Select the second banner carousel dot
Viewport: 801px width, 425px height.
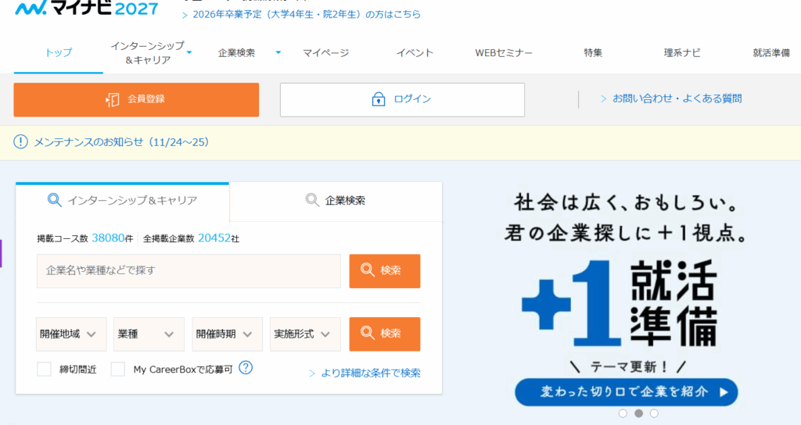pos(638,413)
